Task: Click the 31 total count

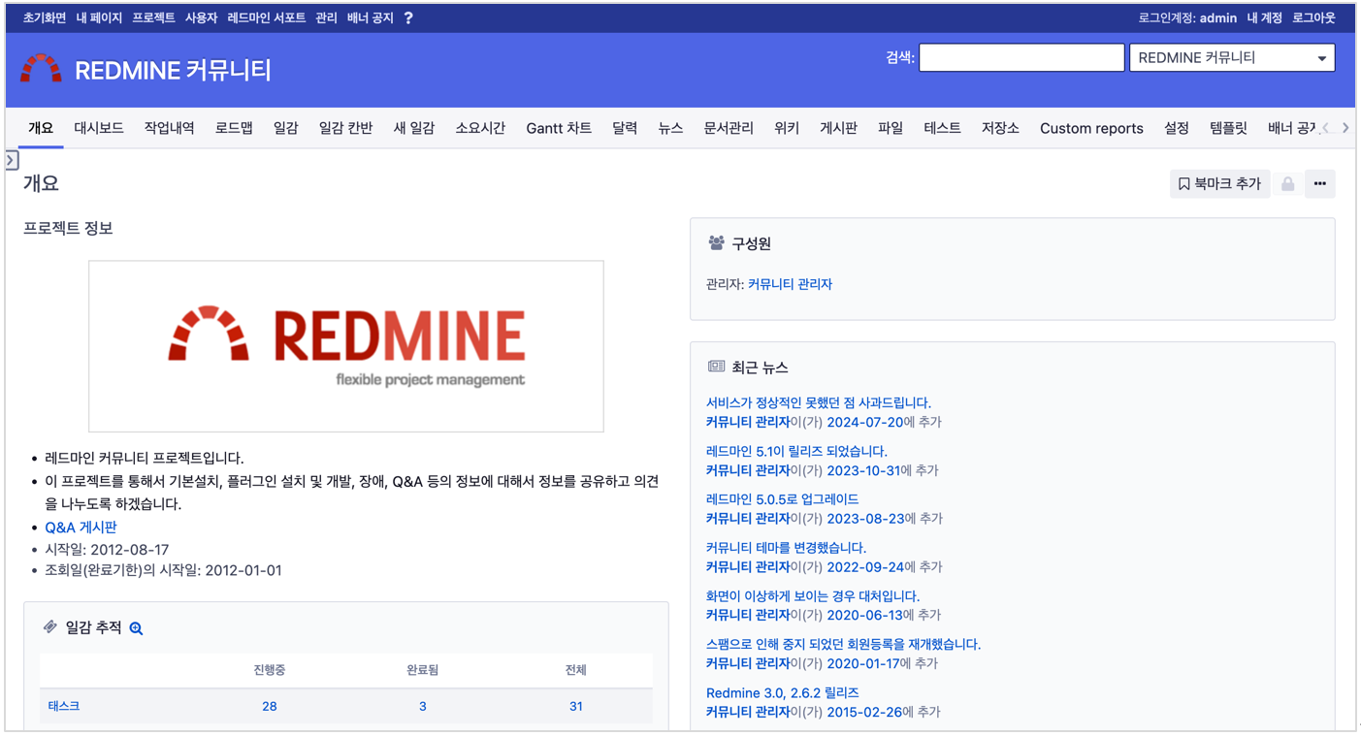Action: (576, 706)
